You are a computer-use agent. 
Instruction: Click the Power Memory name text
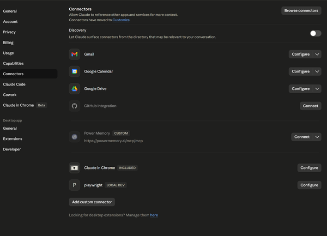click(97, 133)
